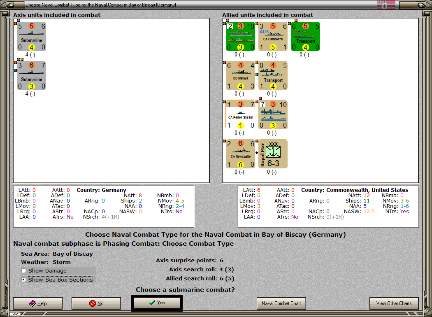
Task: Close the naval combat dialog window
Action: point(421,5)
